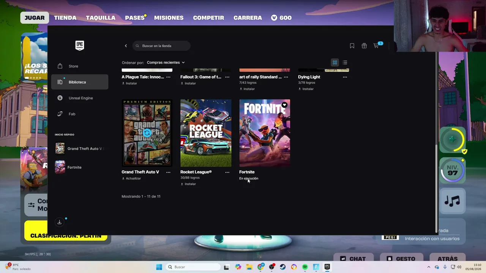
Task: Open the shopping cart icon
Action: 376,46
